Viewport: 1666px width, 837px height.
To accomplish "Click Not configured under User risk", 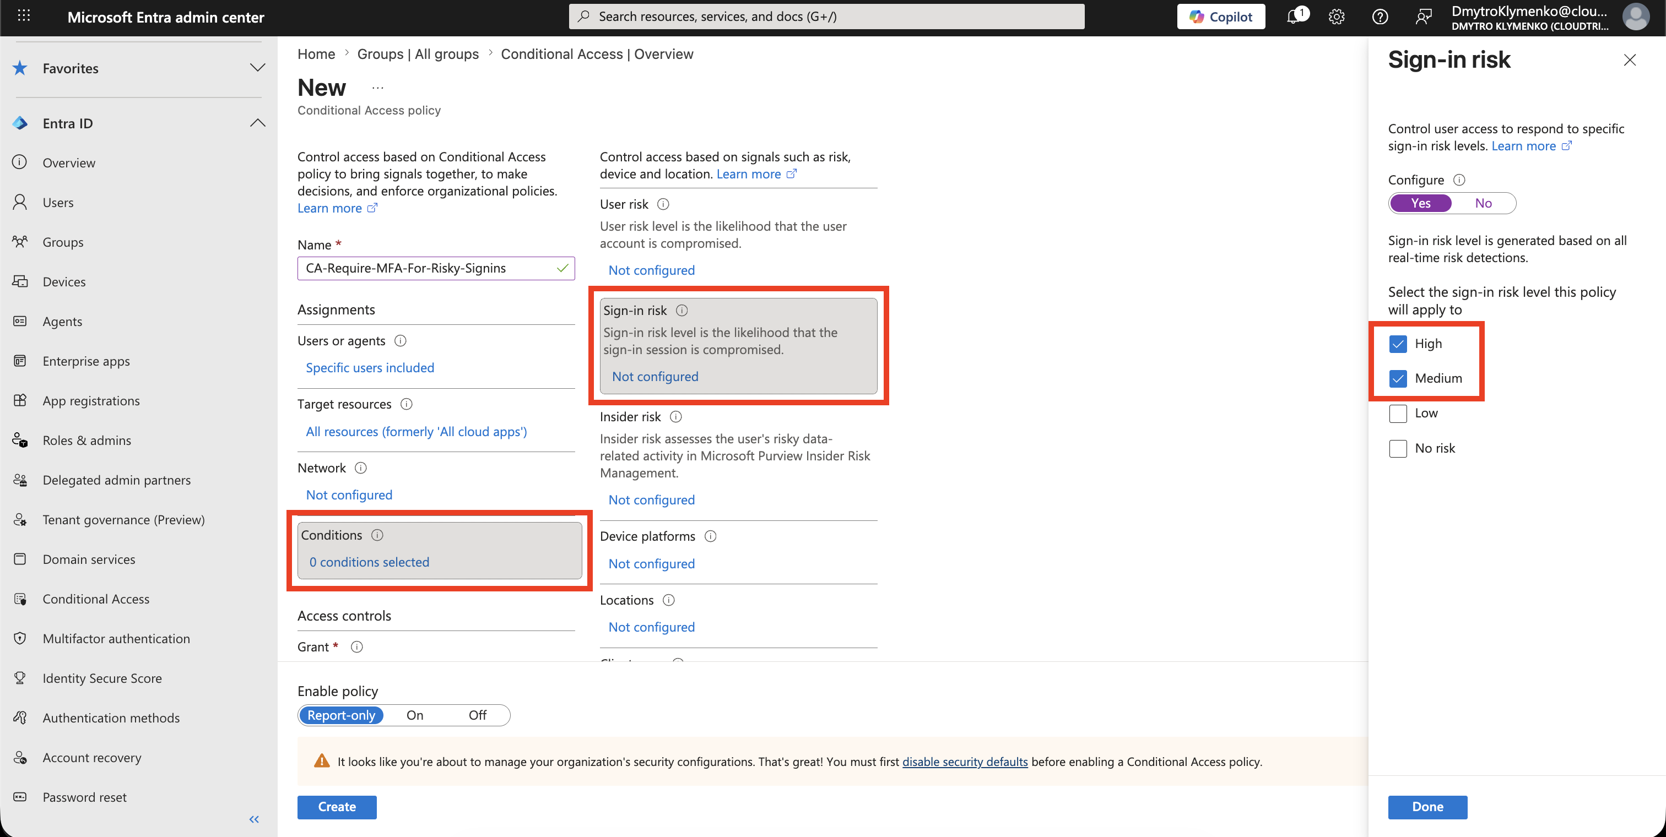I will coord(651,270).
